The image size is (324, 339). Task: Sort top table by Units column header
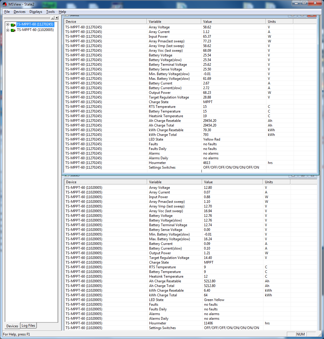coord(280,22)
